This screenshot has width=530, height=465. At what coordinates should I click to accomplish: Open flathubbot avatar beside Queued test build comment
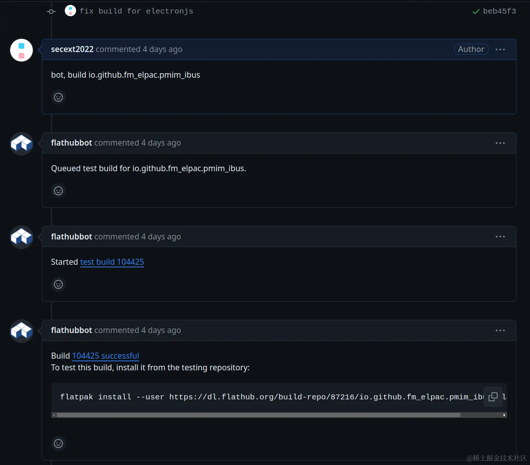21,144
